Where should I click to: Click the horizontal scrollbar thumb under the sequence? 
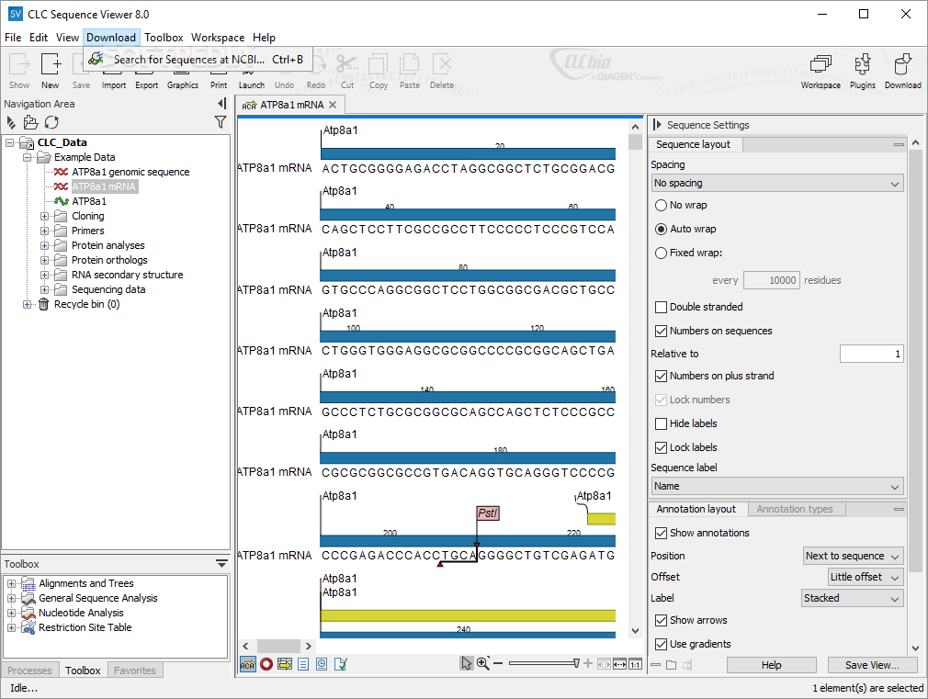click(278, 646)
